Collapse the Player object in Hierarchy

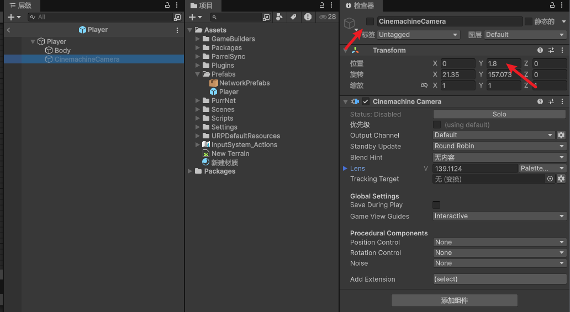(33, 42)
